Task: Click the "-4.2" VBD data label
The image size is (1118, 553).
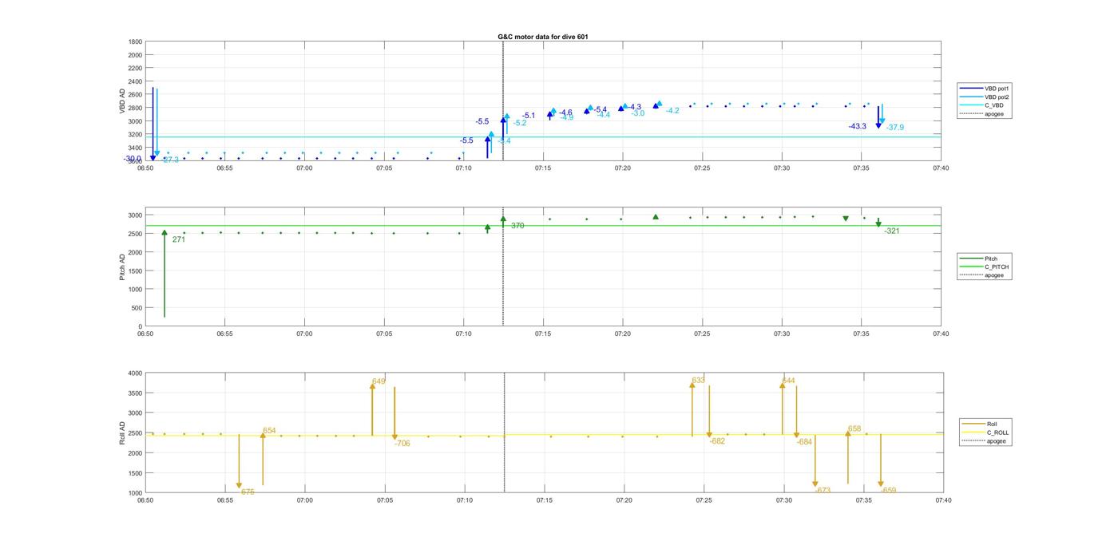Action: click(x=672, y=111)
